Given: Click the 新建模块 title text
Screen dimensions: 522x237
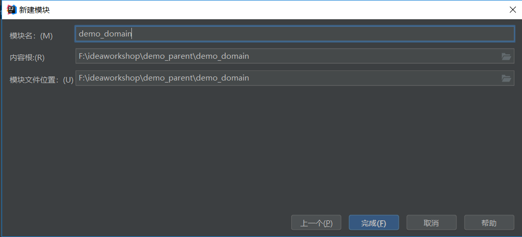Looking at the screenshot, I should pyautogui.click(x=34, y=10).
